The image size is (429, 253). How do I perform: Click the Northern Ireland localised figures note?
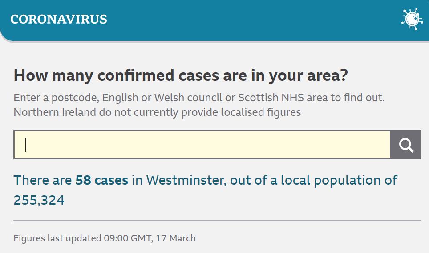coord(157,112)
